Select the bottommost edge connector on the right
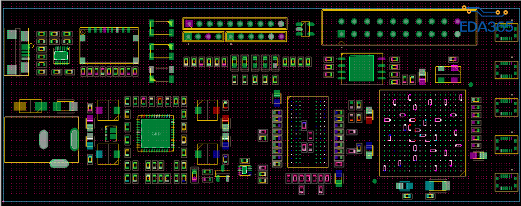 pyautogui.click(x=506, y=182)
